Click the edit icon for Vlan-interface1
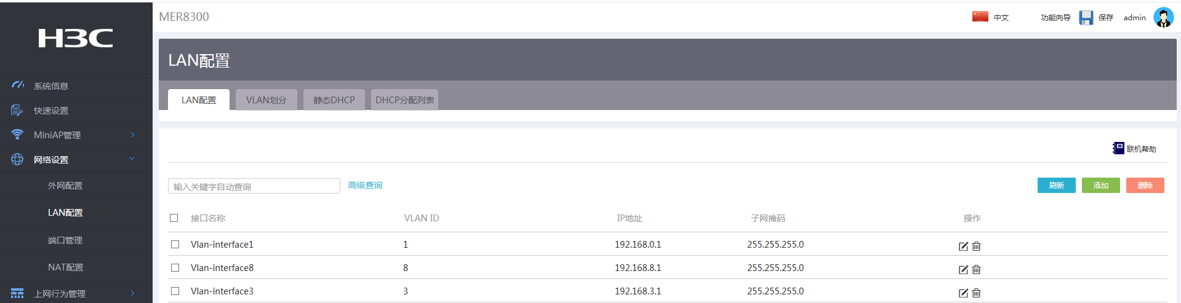This screenshot has width=1181, height=303. tap(963, 246)
